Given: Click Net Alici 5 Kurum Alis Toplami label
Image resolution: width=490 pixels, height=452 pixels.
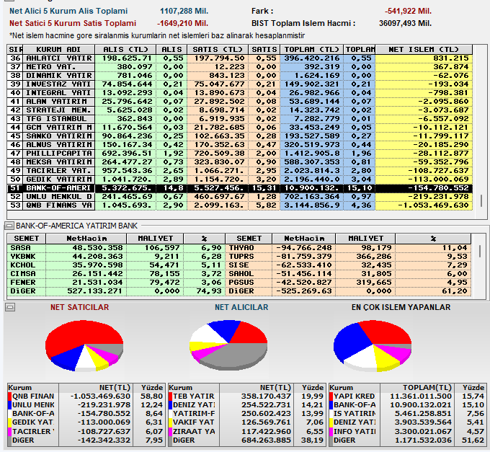Looking at the screenshot, I should point(68,12).
